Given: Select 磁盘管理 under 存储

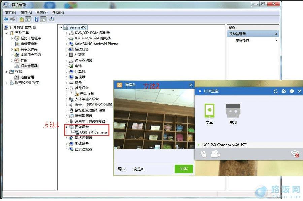Looking at the screenshot, I should [27, 77].
